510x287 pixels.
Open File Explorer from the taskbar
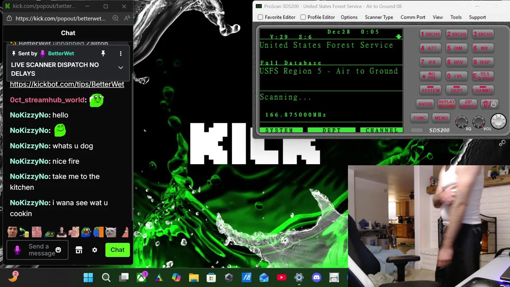pos(194,277)
